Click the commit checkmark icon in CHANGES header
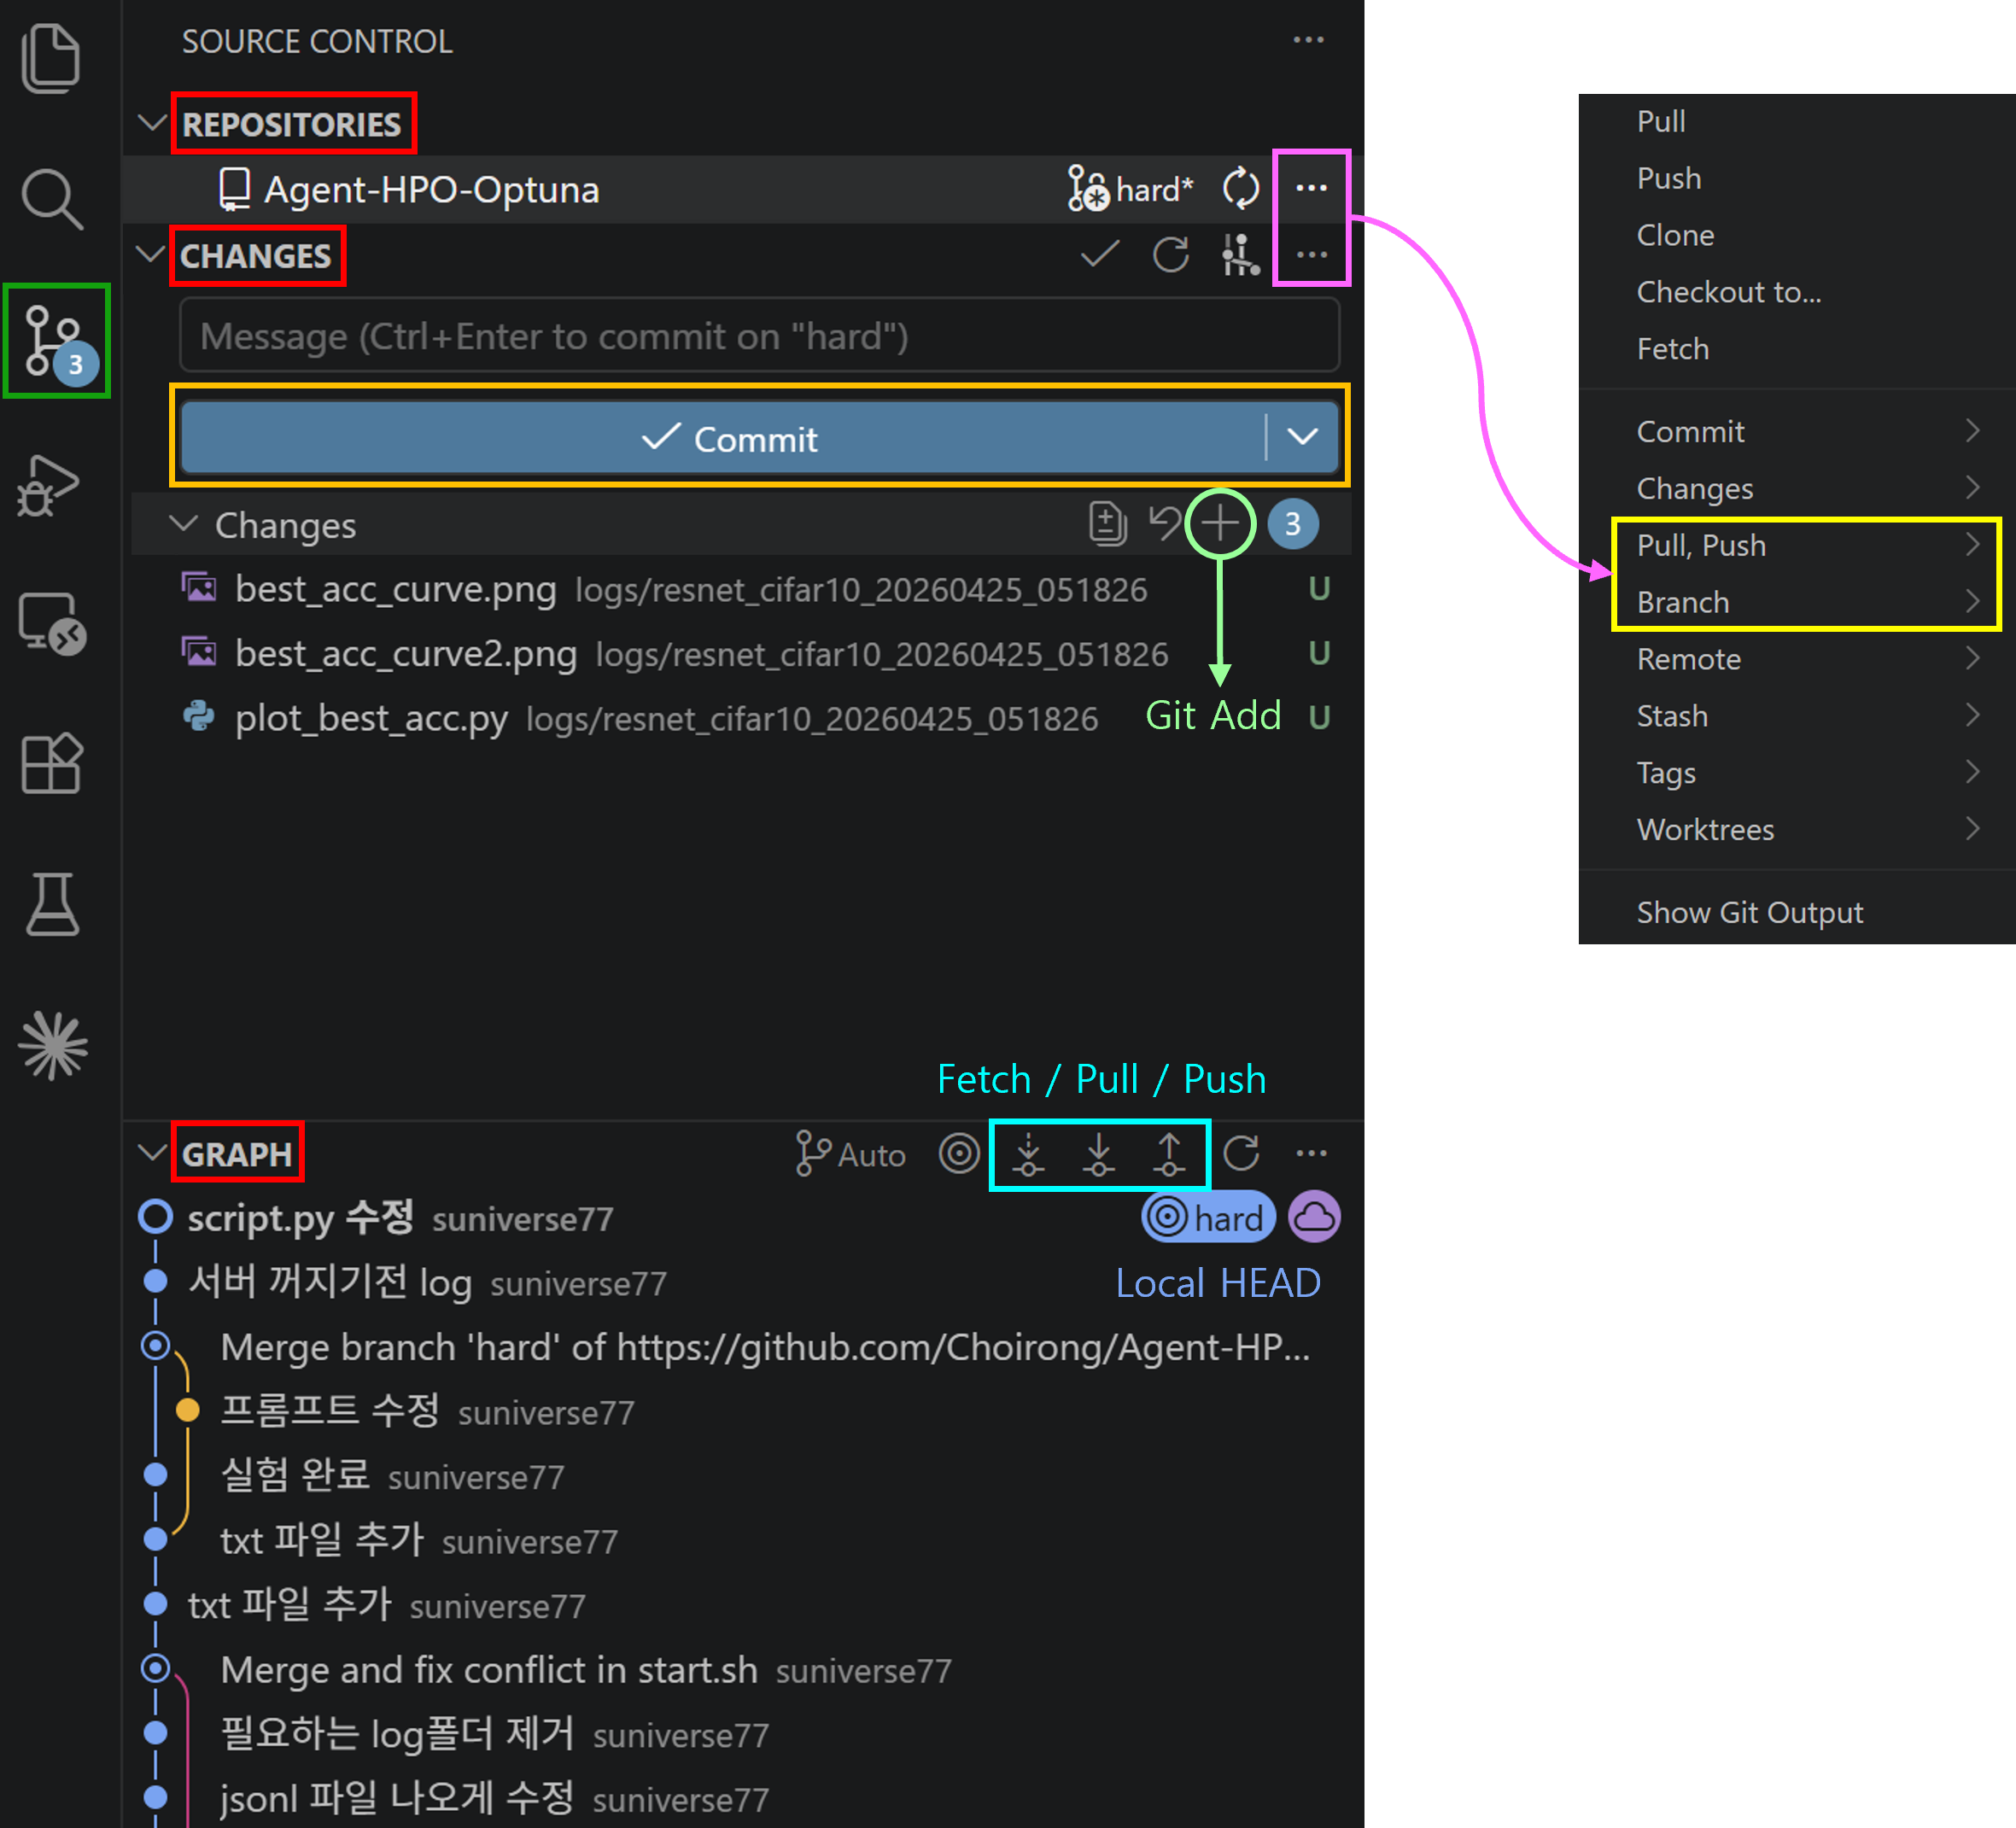The width and height of the screenshot is (2016, 1828). [1099, 255]
